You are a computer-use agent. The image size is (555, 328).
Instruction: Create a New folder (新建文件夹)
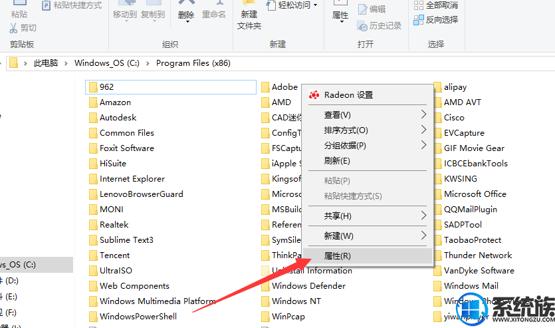point(249,16)
